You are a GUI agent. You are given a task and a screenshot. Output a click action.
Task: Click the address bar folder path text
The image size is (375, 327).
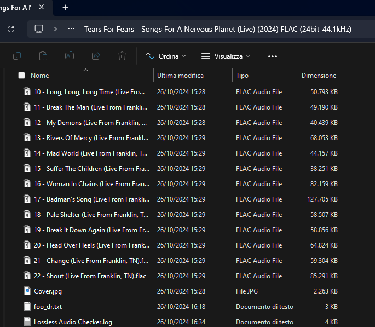click(218, 29)
